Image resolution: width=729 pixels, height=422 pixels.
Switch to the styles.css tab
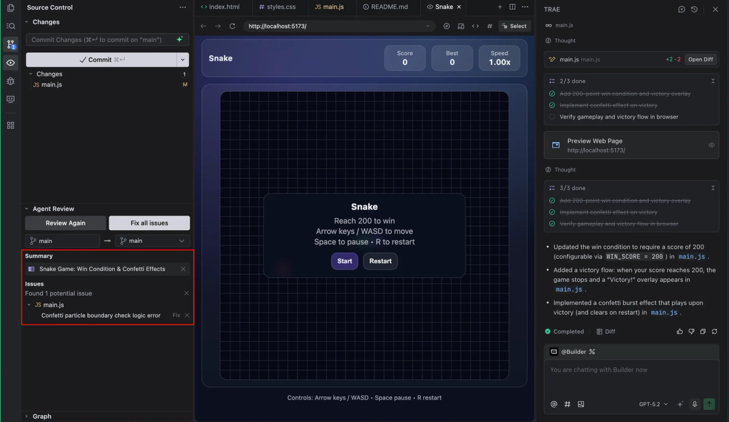[x=277, y=7]
